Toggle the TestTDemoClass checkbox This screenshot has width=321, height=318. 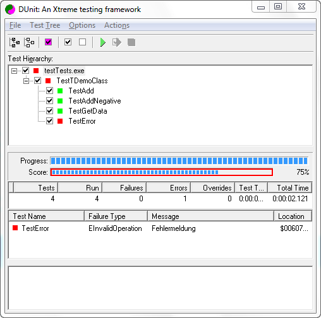[x=38, y=81]
